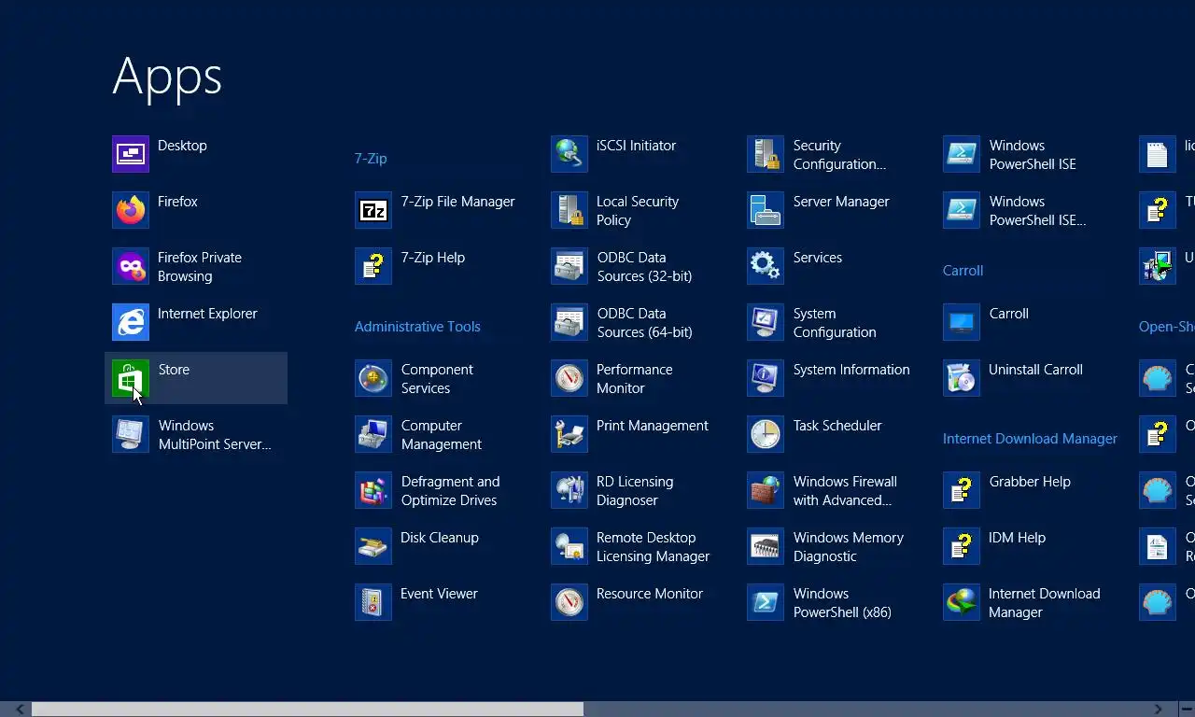This screenshot has height=717, width=1195.
Task: Launch the Server Manager icon
Action: (766, 210)
